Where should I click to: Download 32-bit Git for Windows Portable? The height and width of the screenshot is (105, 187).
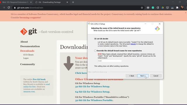(94, 100)
